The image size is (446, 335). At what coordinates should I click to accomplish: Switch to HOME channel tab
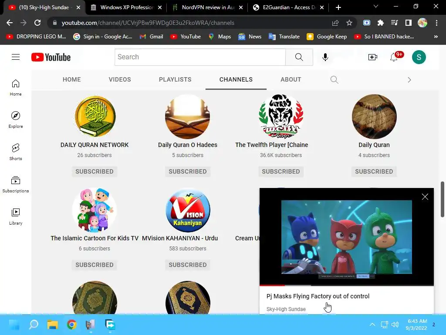pos(72,79)
